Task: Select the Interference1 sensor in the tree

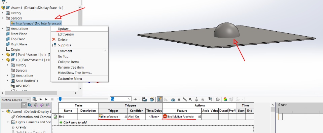Action: tap(36, 24)
